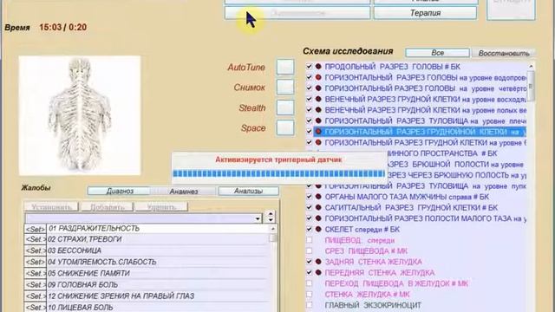This screenshot has height=312, width=555.
Task: Click Set button for 03 БЕССОНИЦА
Action: tap(35, 250)
